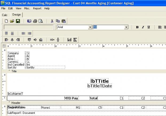The image size is (166, 116).
Task: Cut selection with the scissors icon
Action: coord(52,21)
